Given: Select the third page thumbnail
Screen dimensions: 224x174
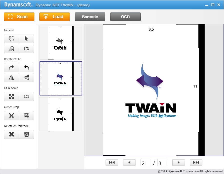Looking at the screenshot, I should click(x=61, y=114).
